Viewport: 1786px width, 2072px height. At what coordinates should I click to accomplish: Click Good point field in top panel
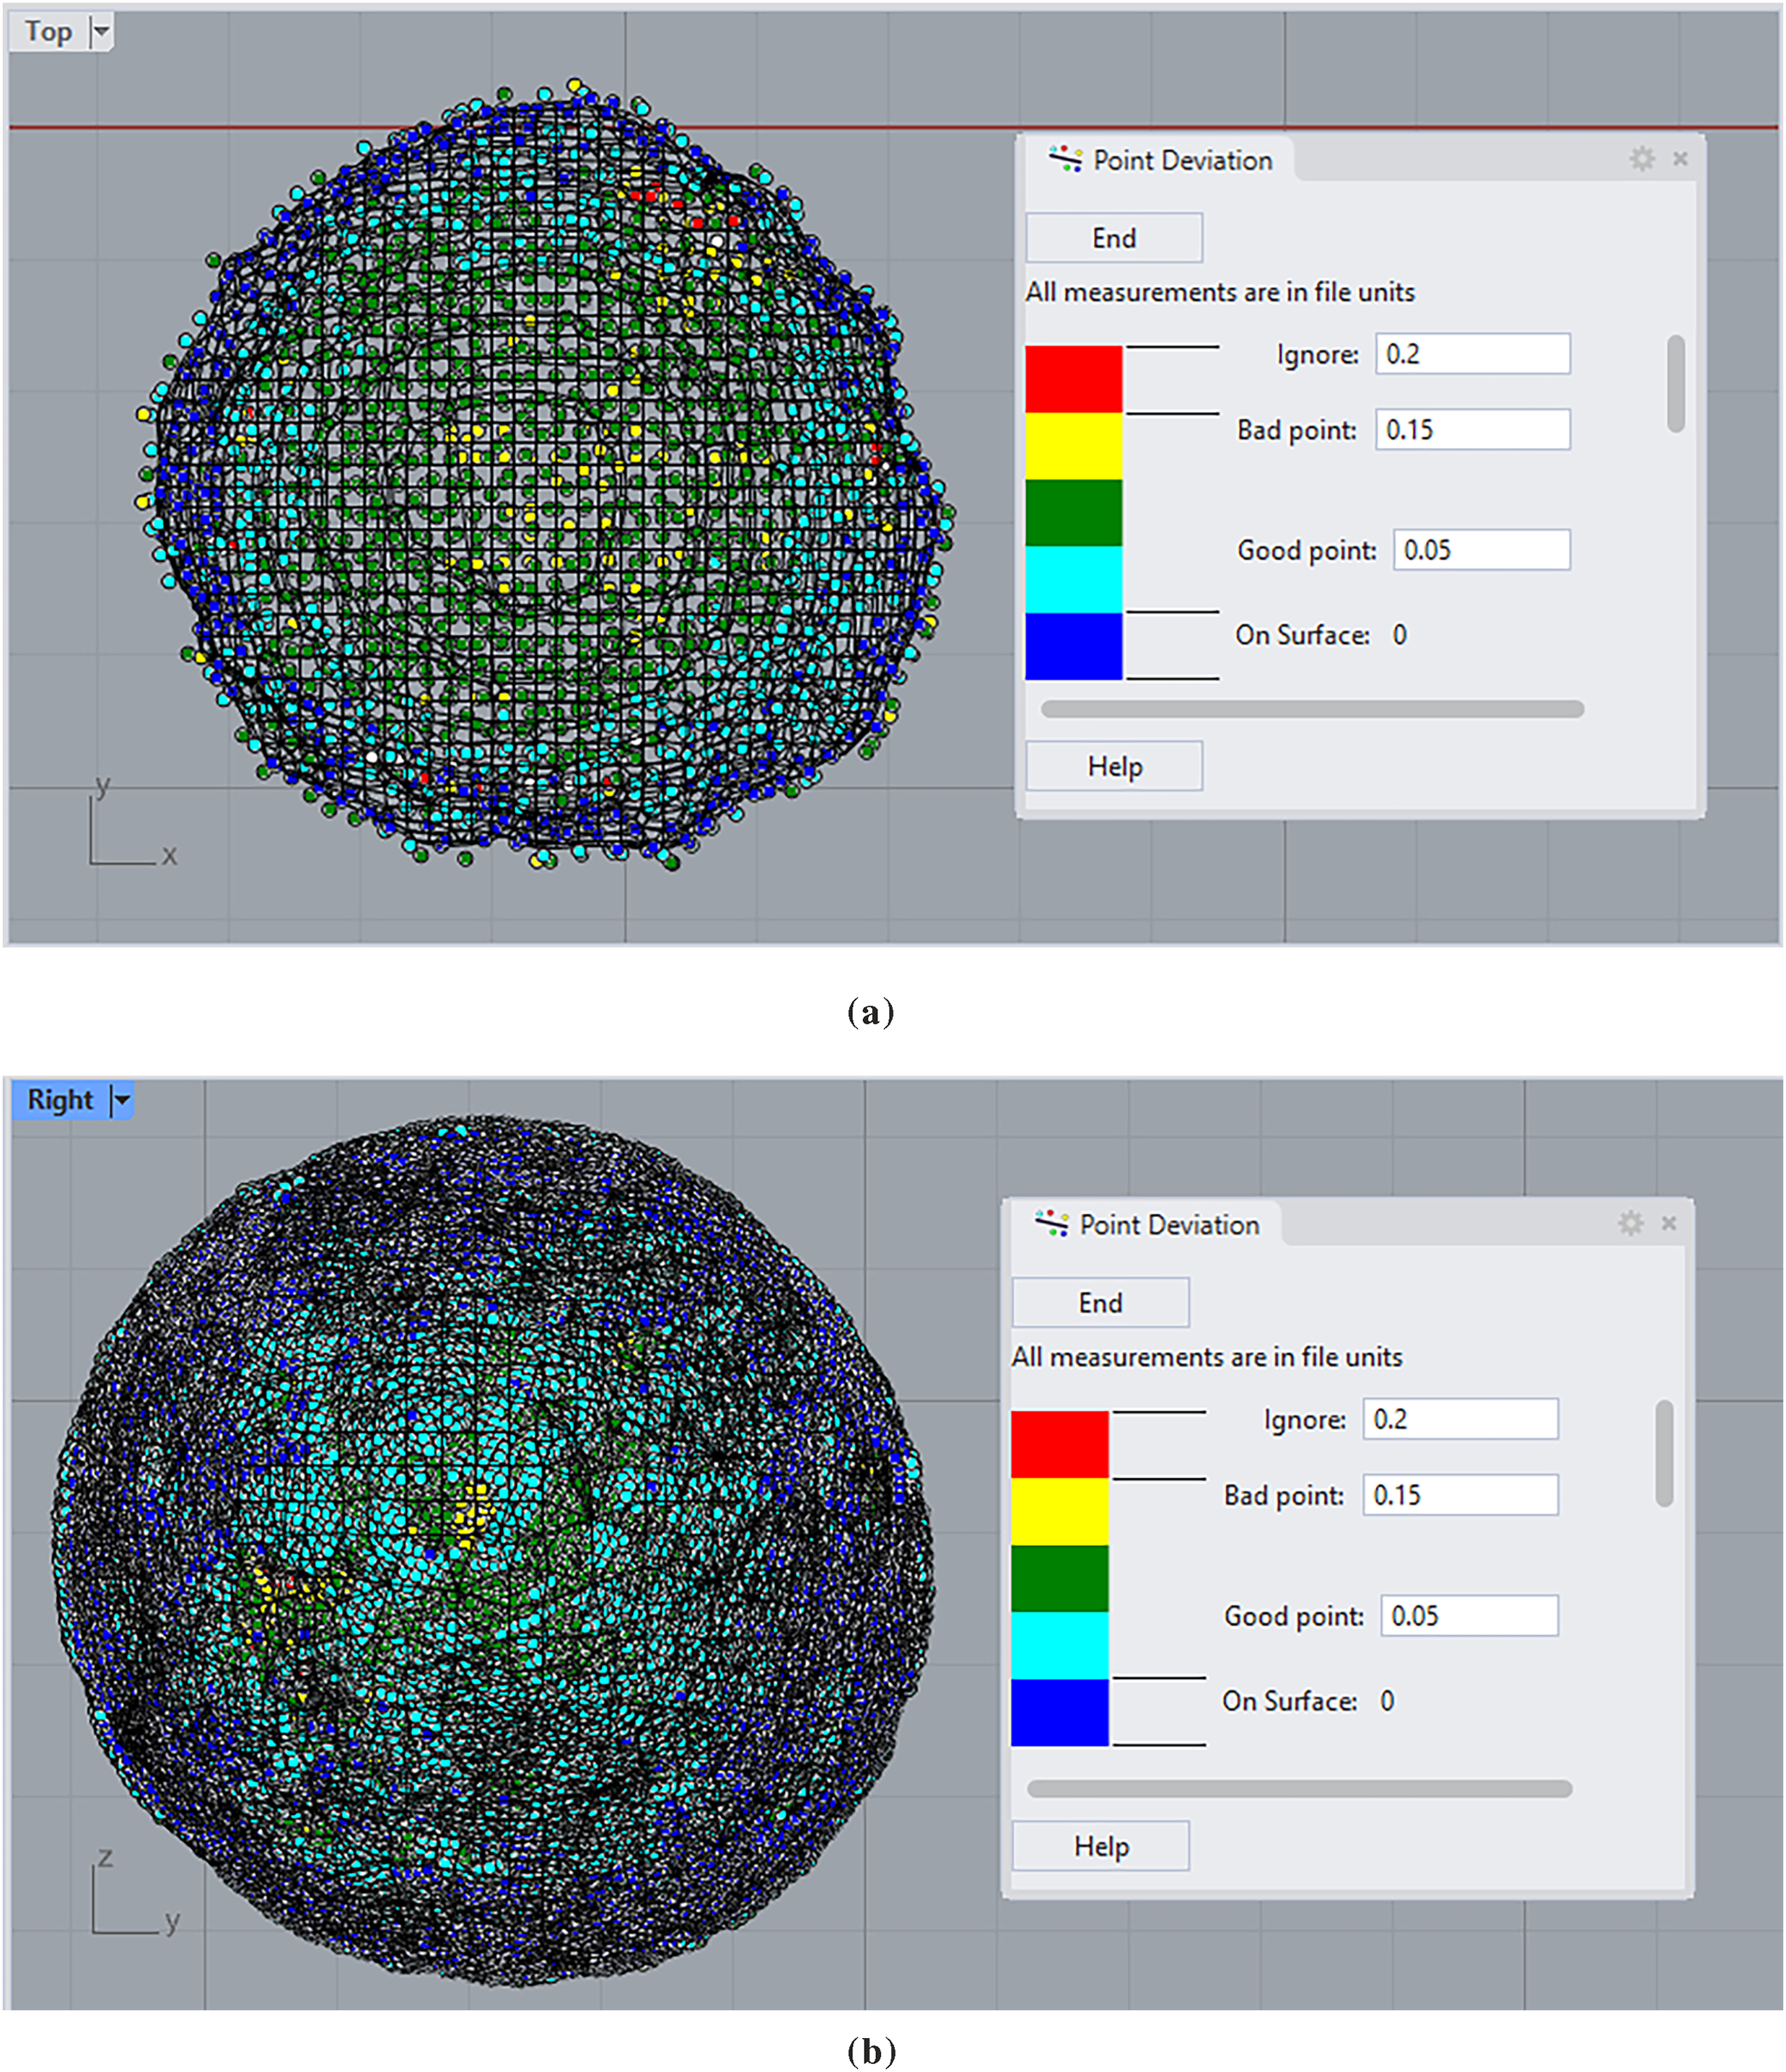[x=1481, y=550]
